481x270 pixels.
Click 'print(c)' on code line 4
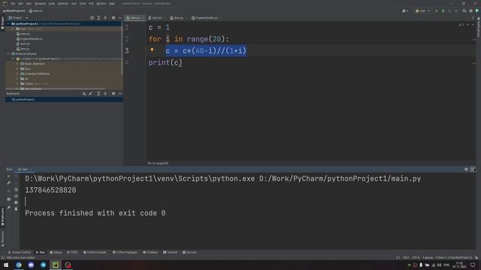165,63
